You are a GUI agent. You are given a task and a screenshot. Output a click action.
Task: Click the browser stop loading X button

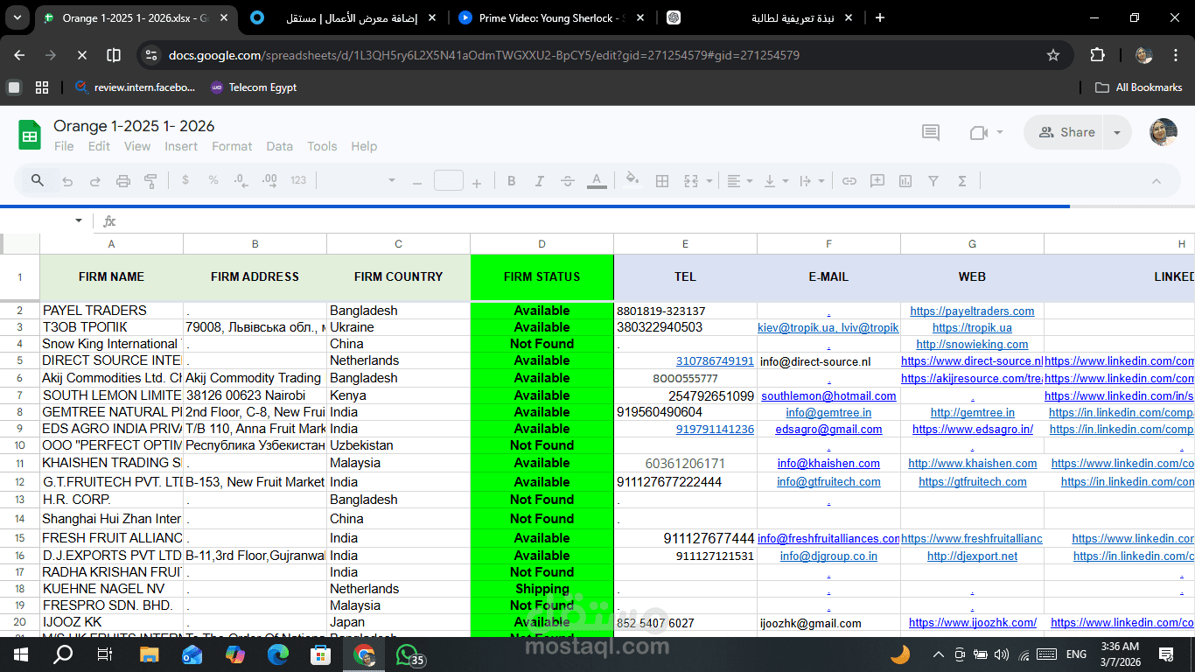tap(81, 55)
